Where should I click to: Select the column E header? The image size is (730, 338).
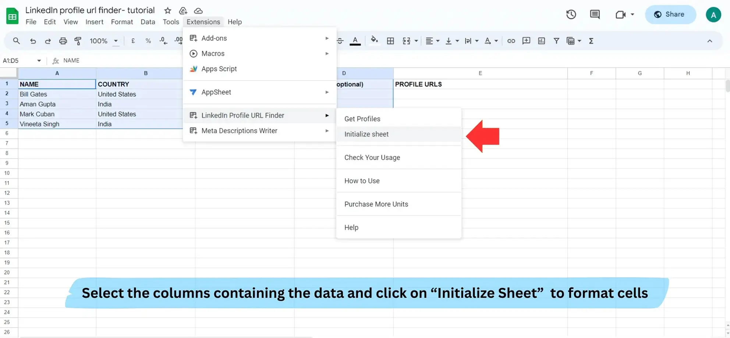[x=480, y=73]
